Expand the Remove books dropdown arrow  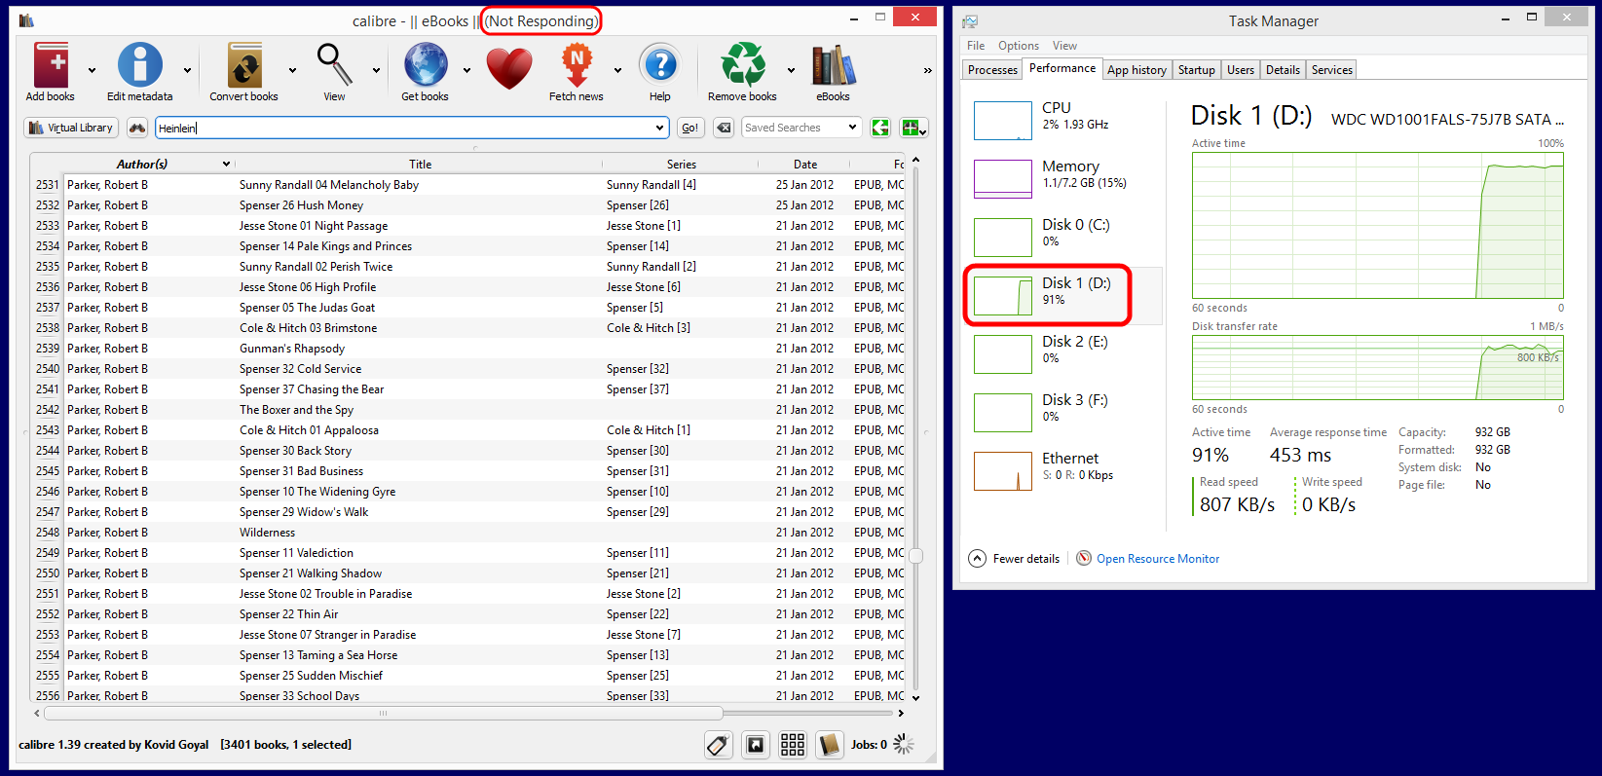click(x=791, y=70)
